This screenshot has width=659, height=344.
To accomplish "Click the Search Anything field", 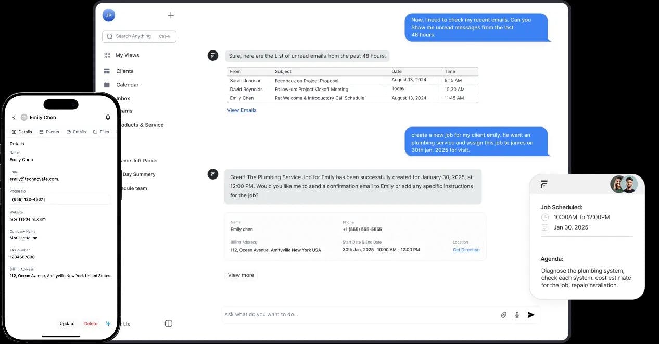I will click(x=139, y=36).
